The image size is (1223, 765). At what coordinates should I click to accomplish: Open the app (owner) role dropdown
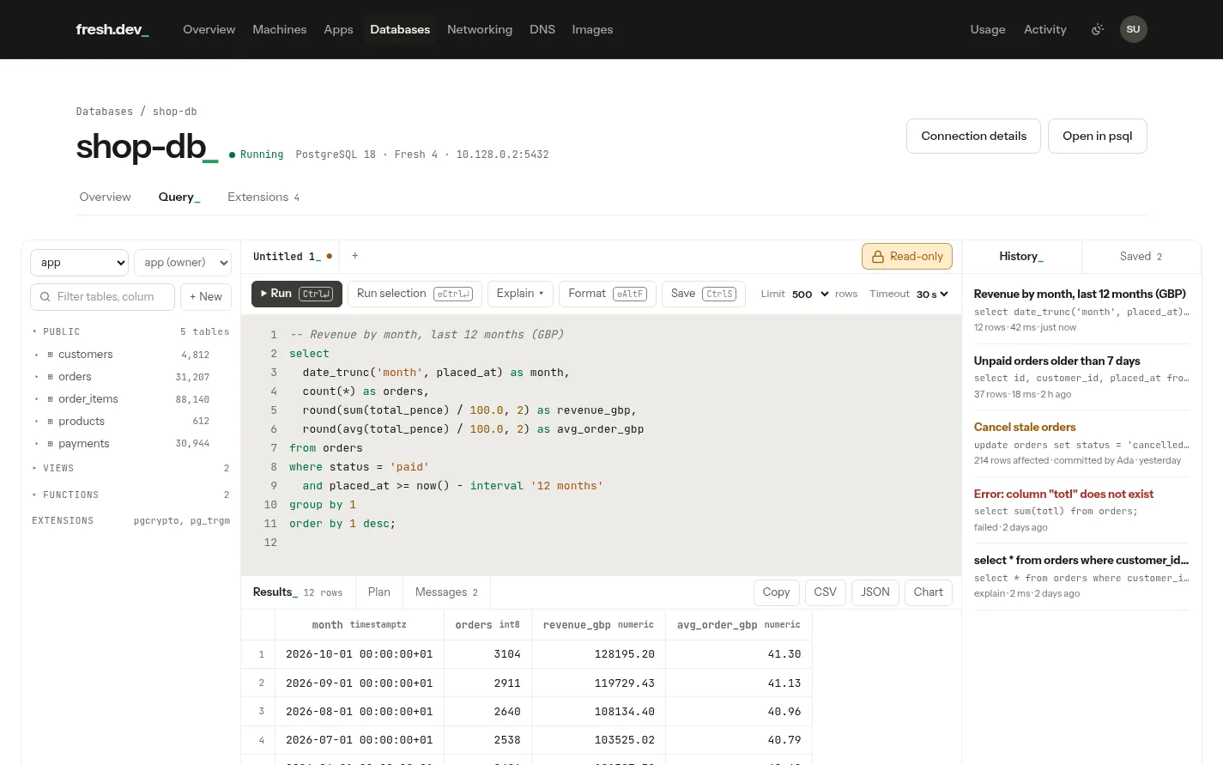183,263
